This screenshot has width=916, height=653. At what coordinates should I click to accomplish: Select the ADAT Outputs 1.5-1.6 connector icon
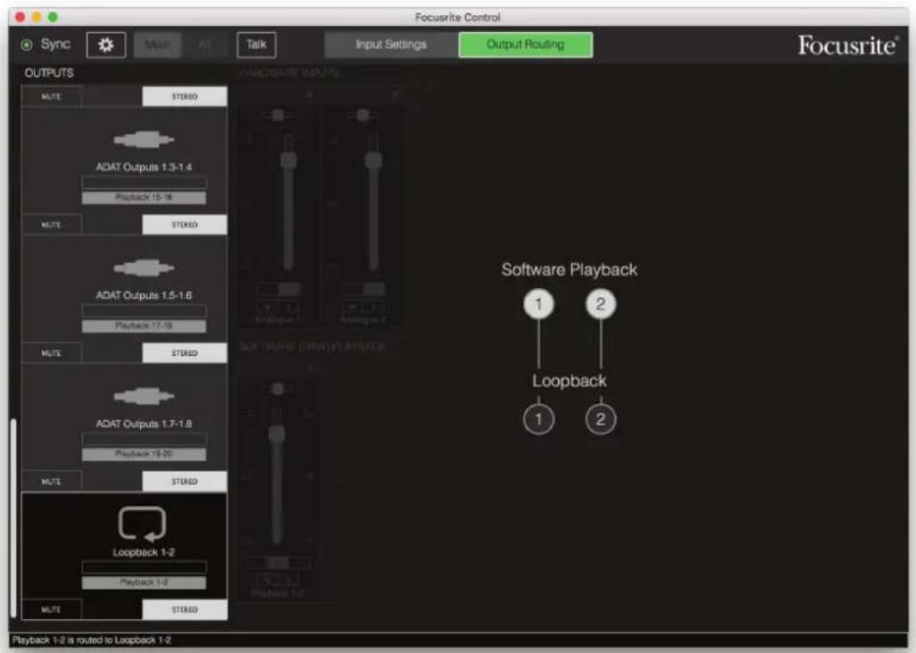[x=144, y=268]
